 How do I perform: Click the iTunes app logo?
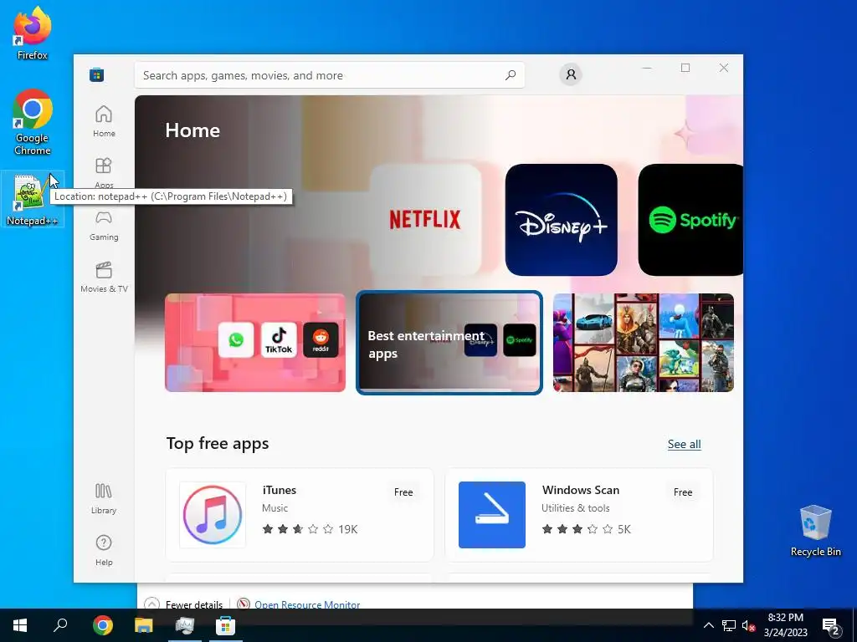pos(213,515)
